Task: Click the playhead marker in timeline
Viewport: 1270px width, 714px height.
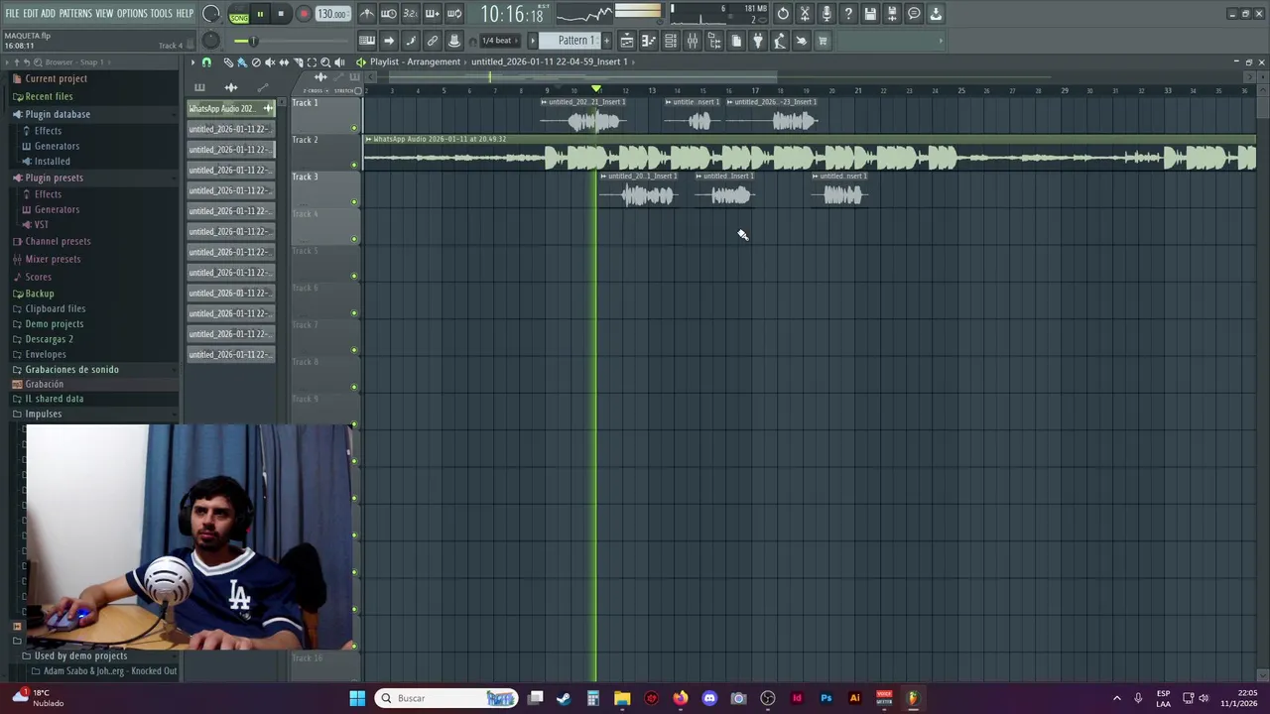Action: [596, 90]
